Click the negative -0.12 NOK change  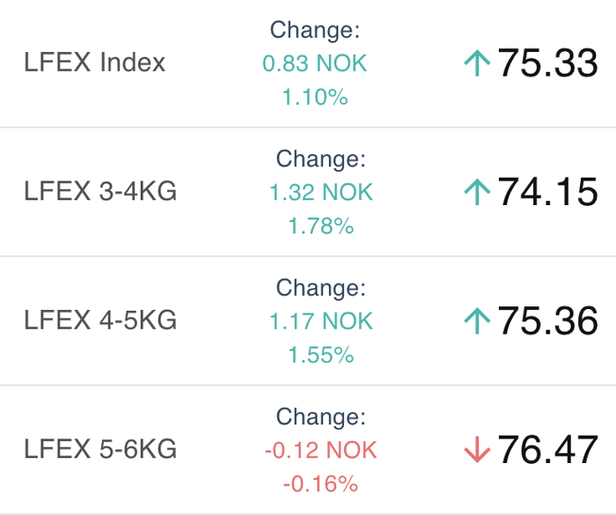pyautogui.click(x=321, y=450)
